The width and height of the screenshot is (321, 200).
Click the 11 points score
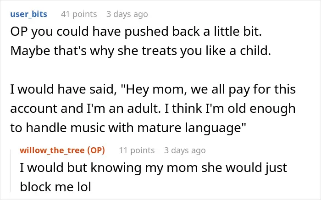coord(137,150)
